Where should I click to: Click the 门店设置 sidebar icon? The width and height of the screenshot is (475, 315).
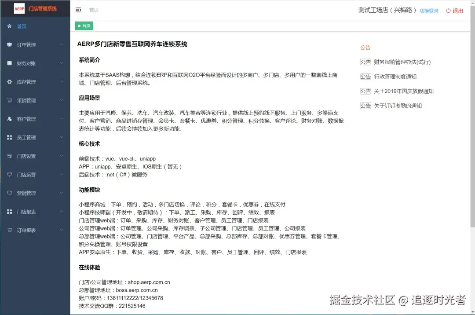point(9,156)
